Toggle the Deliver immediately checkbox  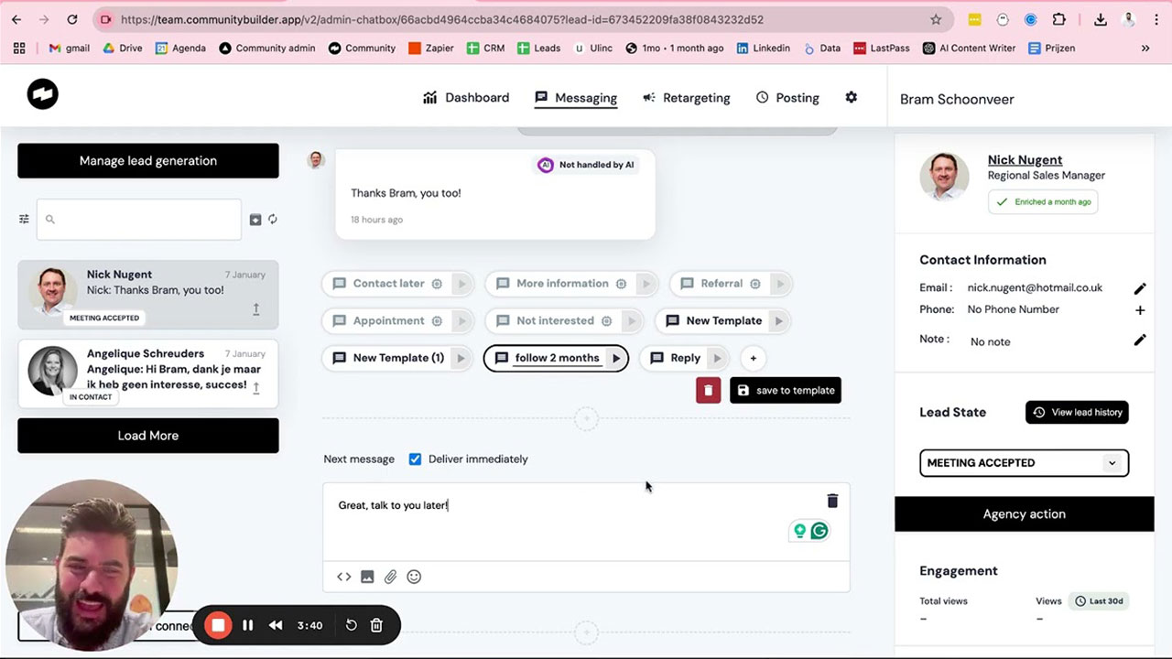[x=415, y=459]
